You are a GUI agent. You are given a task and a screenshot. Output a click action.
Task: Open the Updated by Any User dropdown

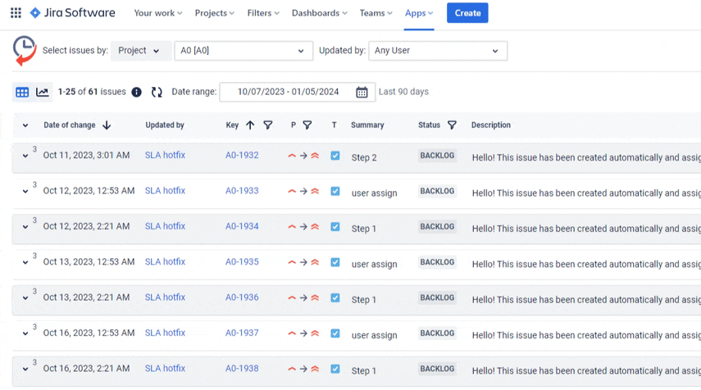(x=437, y=51)
